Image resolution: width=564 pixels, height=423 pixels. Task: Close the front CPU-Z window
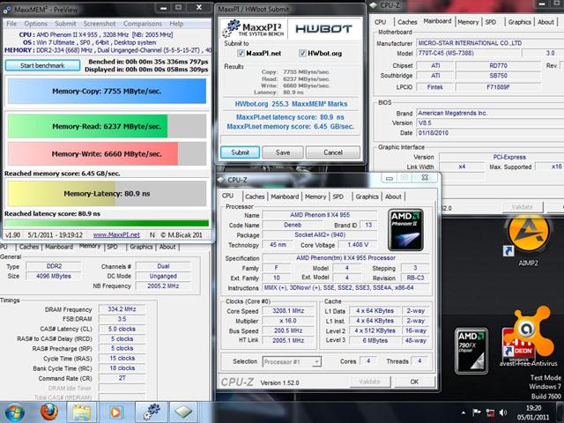pos(425,178)
